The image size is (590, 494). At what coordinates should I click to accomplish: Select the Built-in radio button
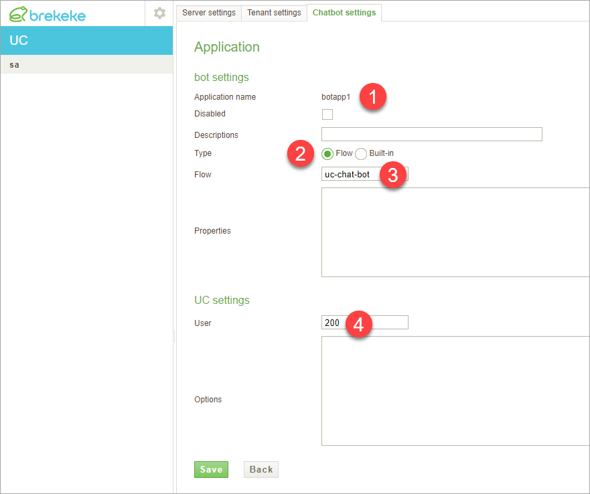pyautogui.click(x=360, y=153)
